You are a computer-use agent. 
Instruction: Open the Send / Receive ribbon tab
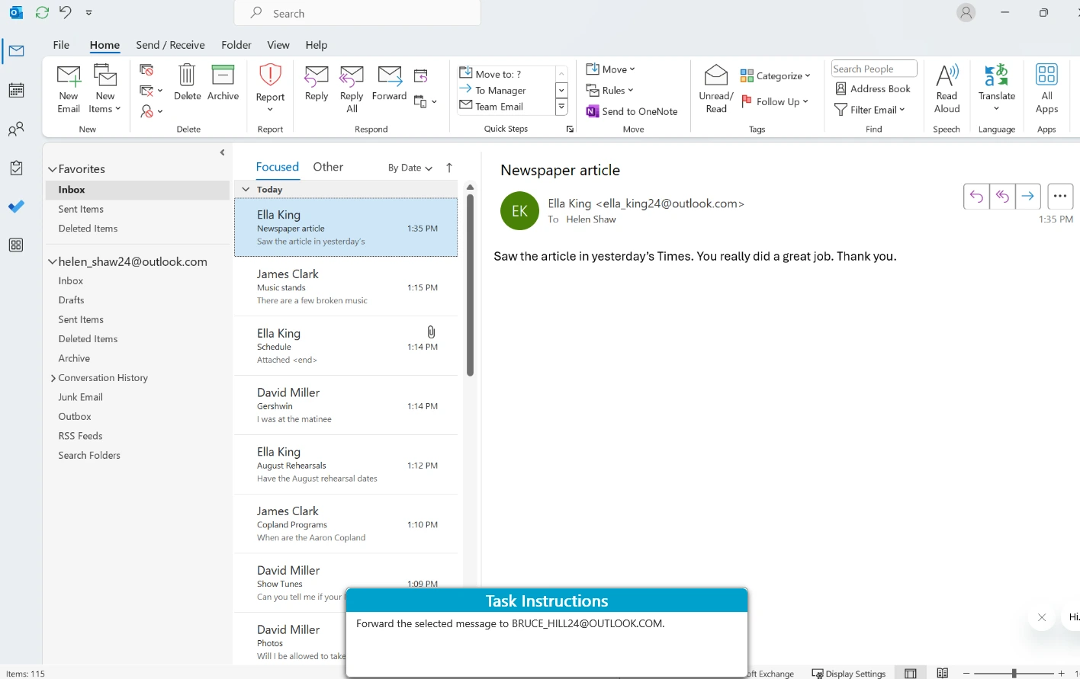[170, 44]
